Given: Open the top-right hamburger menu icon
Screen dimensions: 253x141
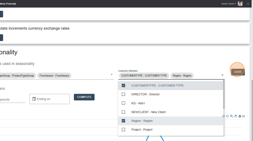Looking at the screenshot, I should click(248, 4).
